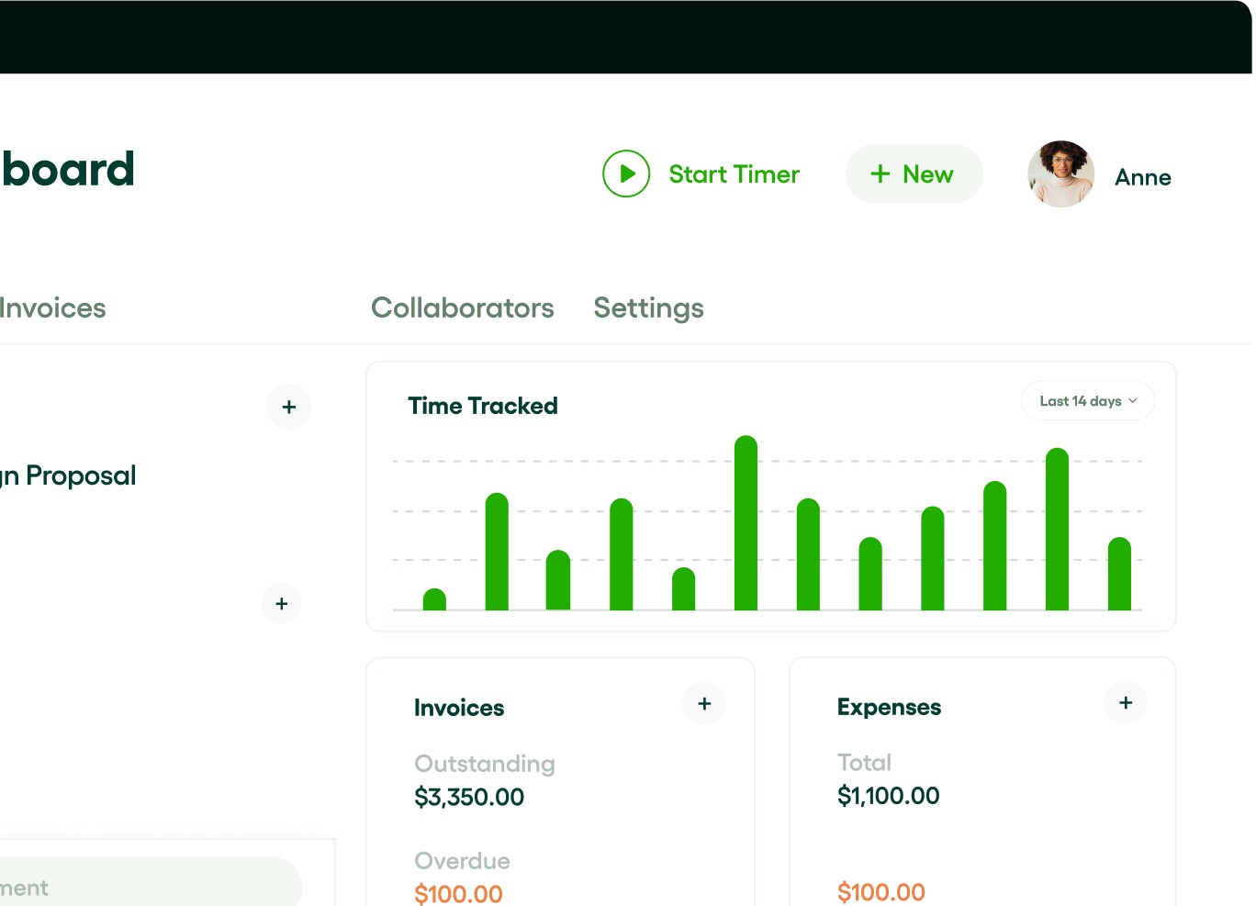Screen dimensions: 1256x906
Task: Open Anne's profile avatar picture
Action: [1060, 173]
